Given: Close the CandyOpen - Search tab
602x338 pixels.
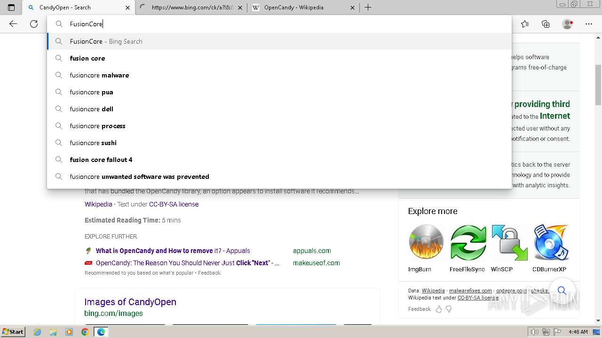Looking at the screenshot, I should point(127,8).
